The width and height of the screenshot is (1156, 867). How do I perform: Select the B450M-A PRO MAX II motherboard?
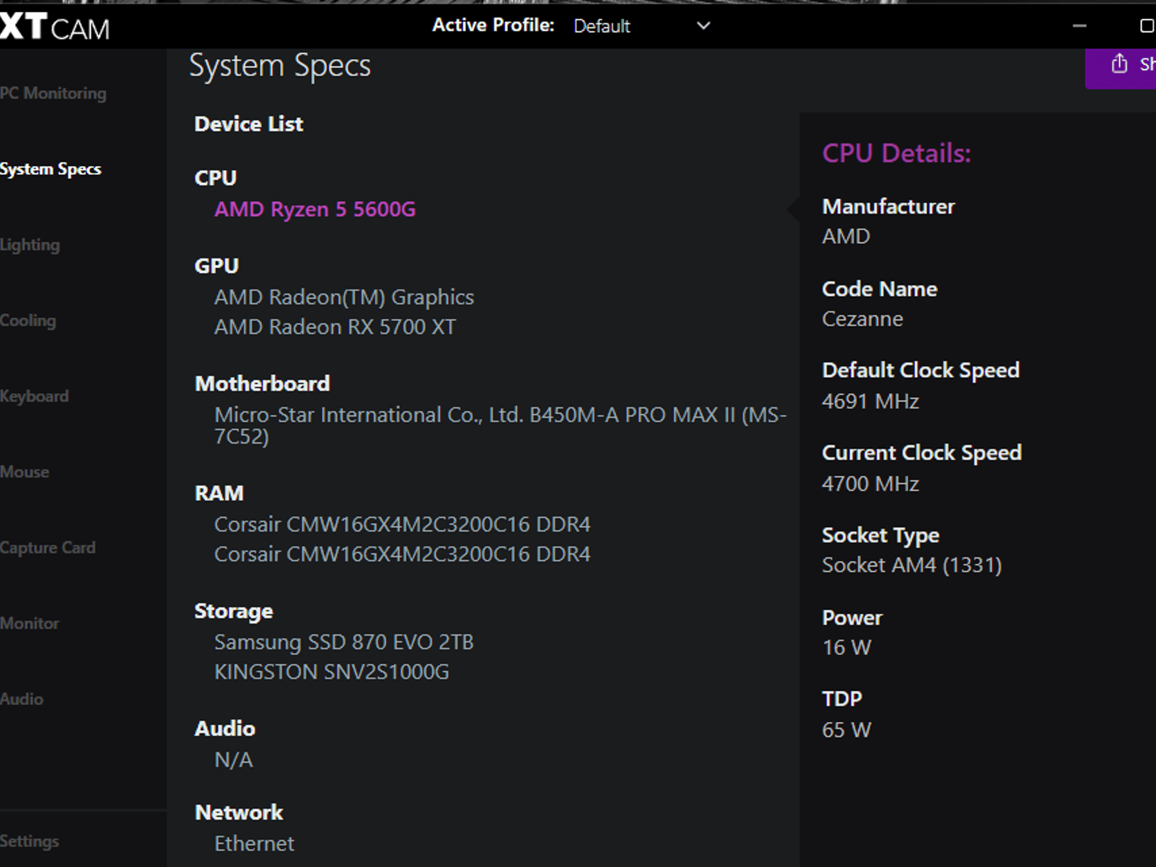pyautogui.click(x=500, y=426)
